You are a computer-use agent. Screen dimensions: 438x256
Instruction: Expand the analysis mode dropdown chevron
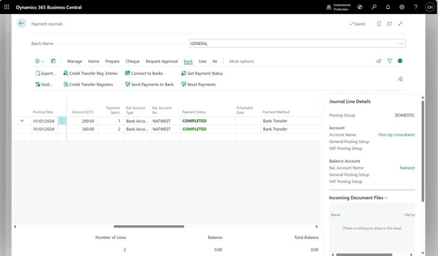coord(43,61)
